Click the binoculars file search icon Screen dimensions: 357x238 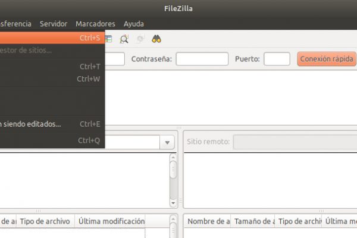point(156,39)
